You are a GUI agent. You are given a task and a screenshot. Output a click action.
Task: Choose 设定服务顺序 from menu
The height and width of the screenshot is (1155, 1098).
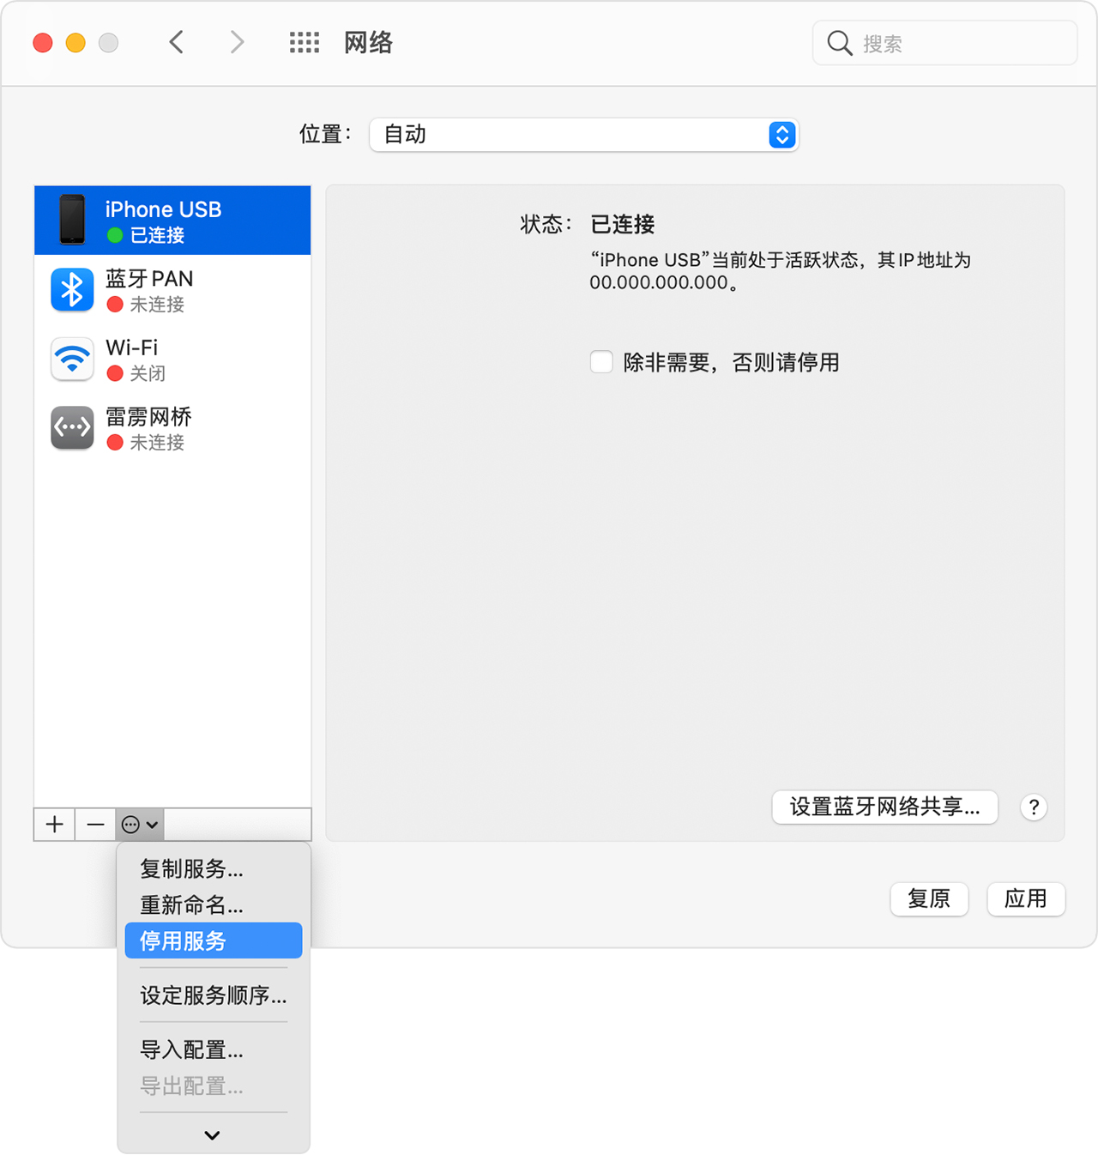[214, 995]
